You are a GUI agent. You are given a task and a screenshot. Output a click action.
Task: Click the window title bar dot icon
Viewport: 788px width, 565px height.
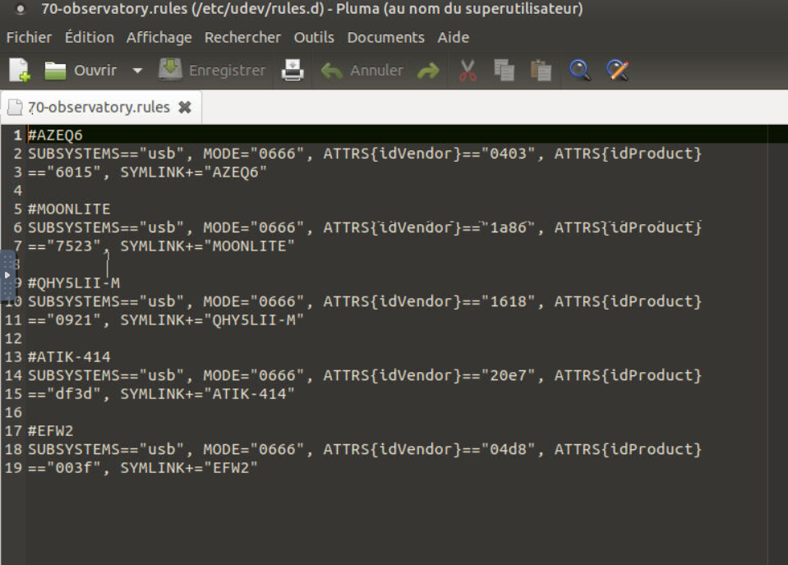(20, 8)
